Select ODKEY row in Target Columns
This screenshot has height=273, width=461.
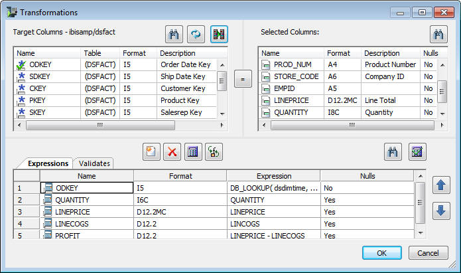coord(116,64)
